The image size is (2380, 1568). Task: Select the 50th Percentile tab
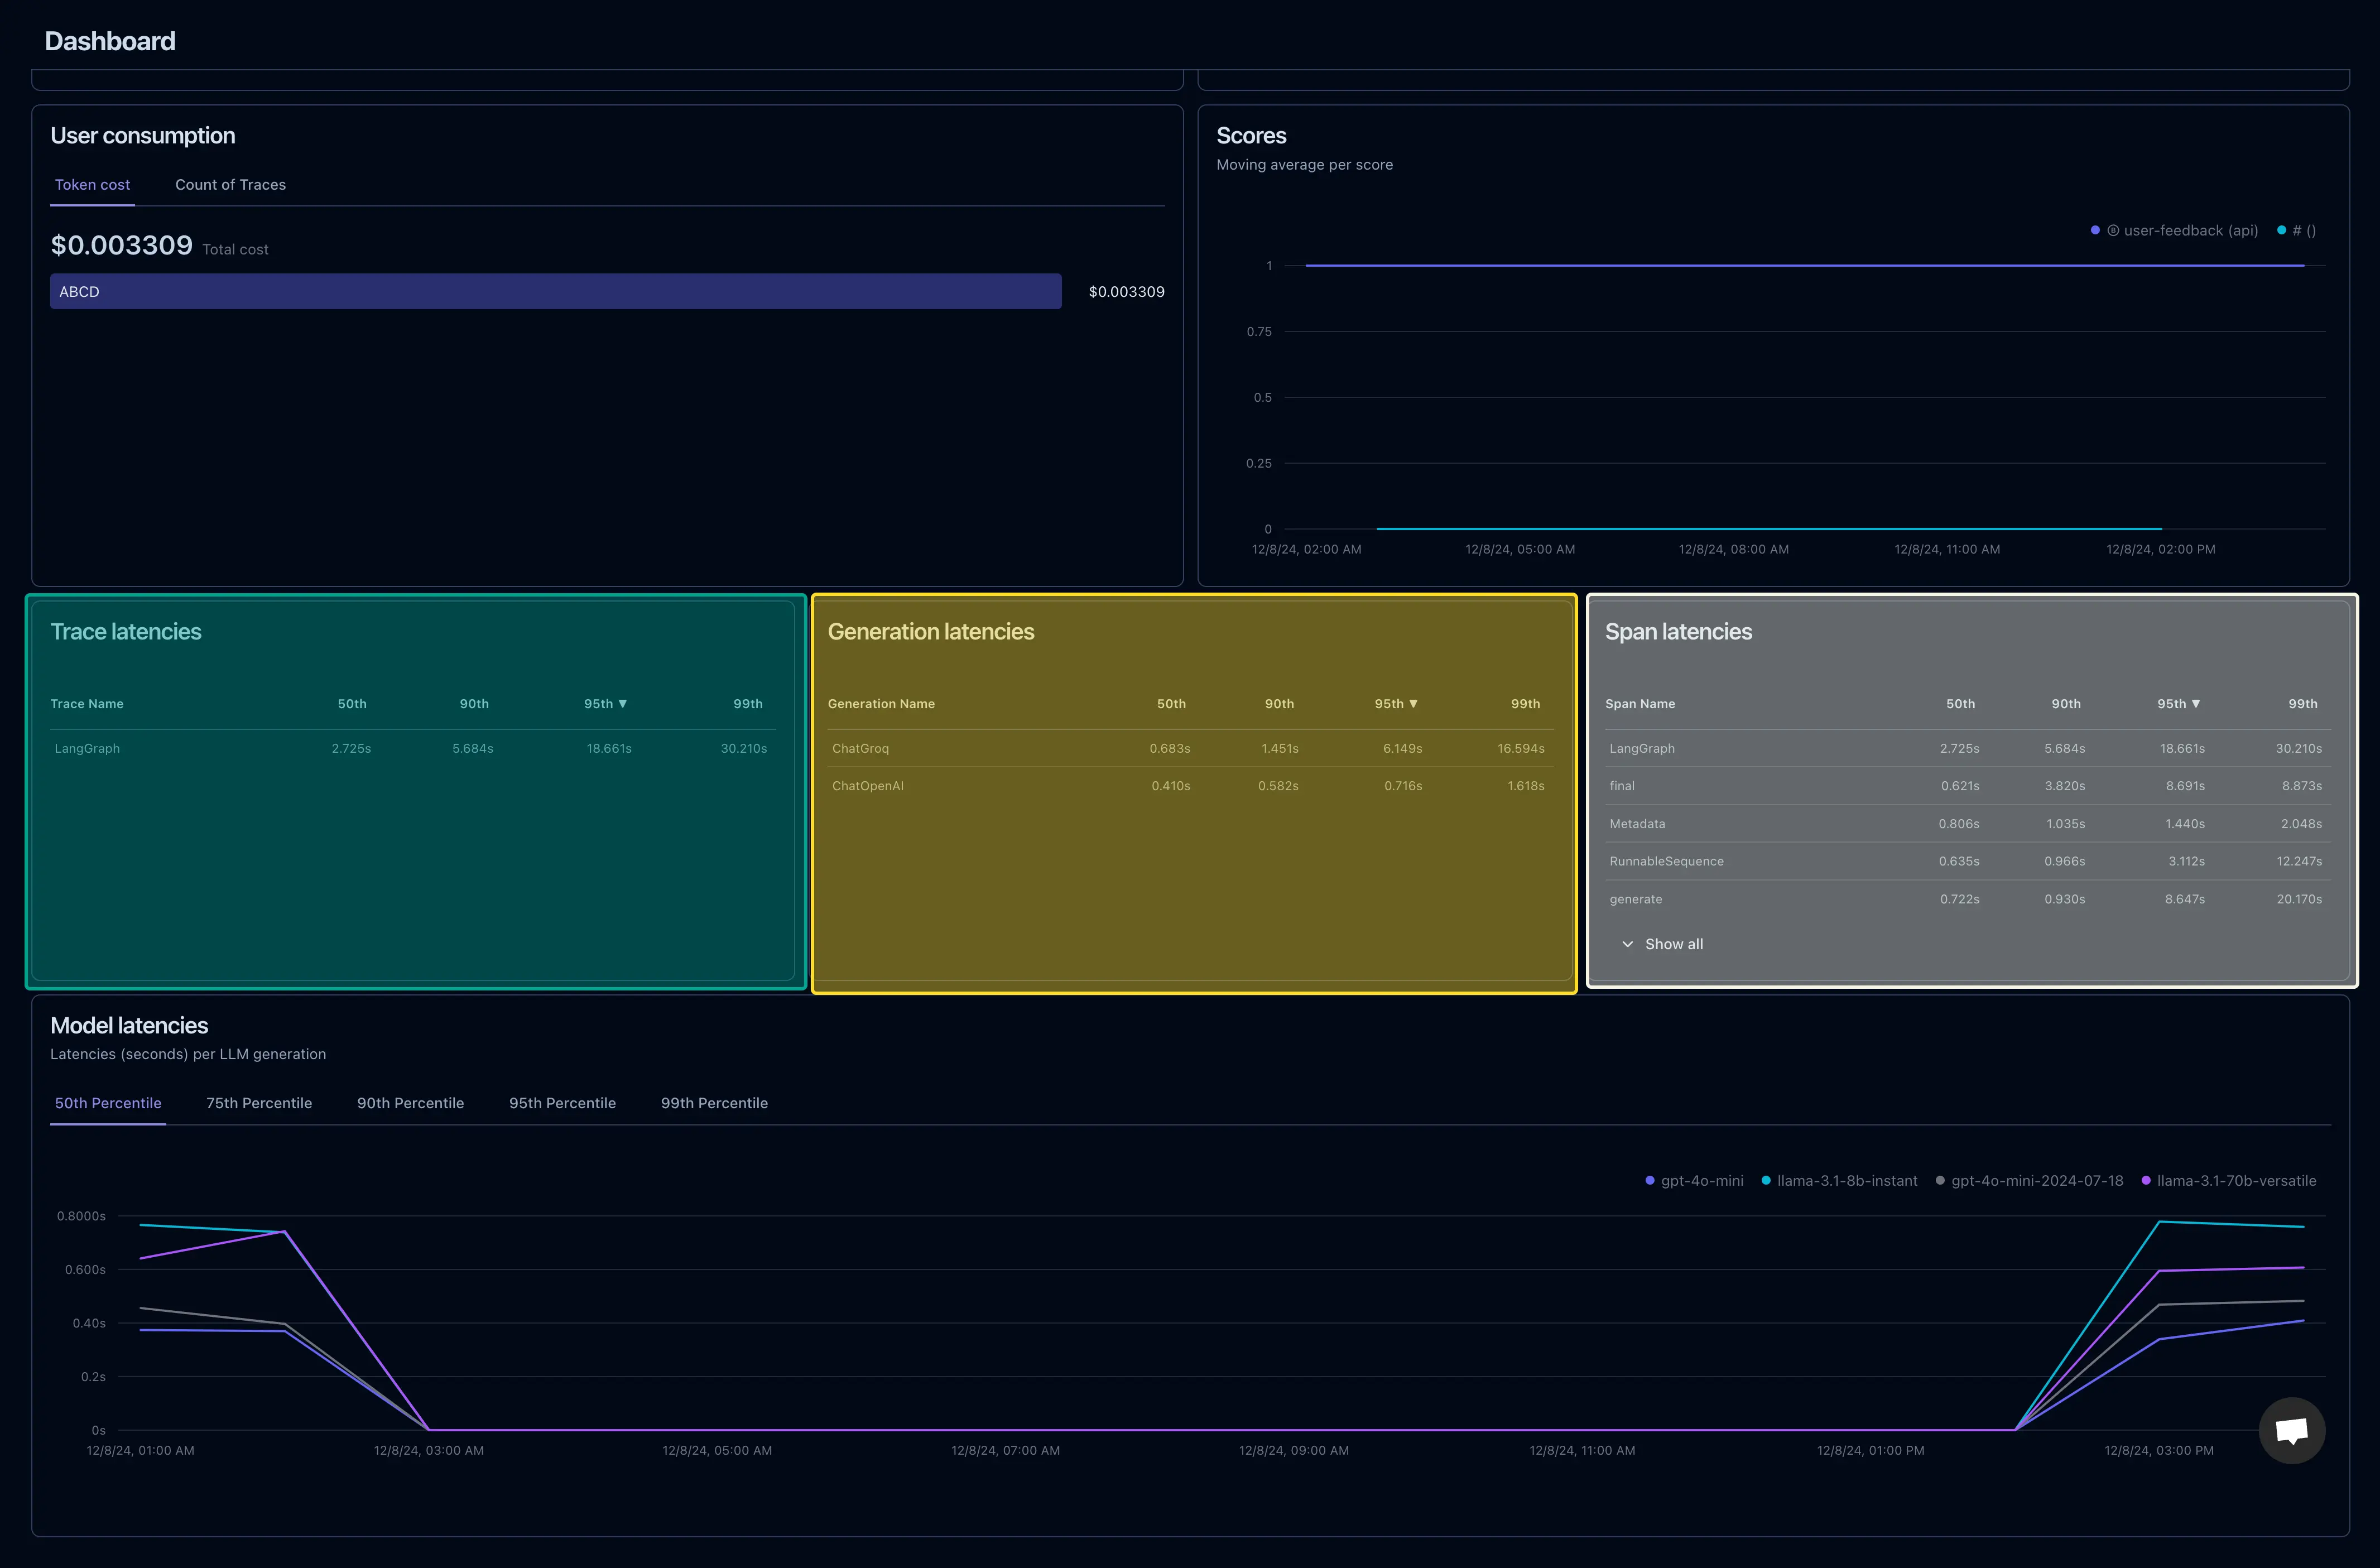108,1103
